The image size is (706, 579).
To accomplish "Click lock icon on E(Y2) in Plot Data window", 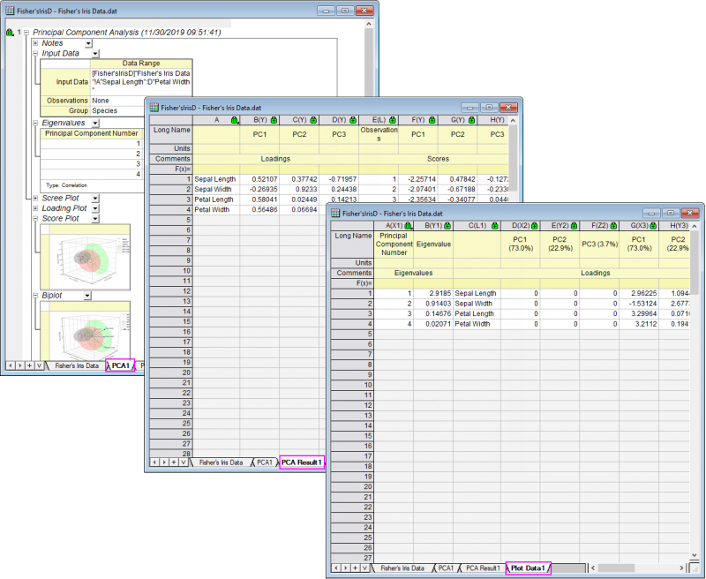I will [575, 226].
